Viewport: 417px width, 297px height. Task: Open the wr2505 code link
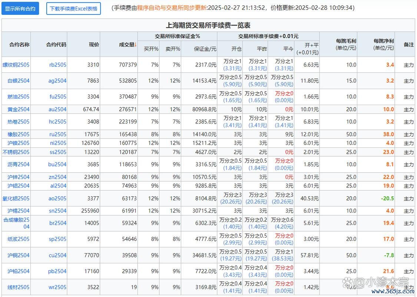(57, 287)
